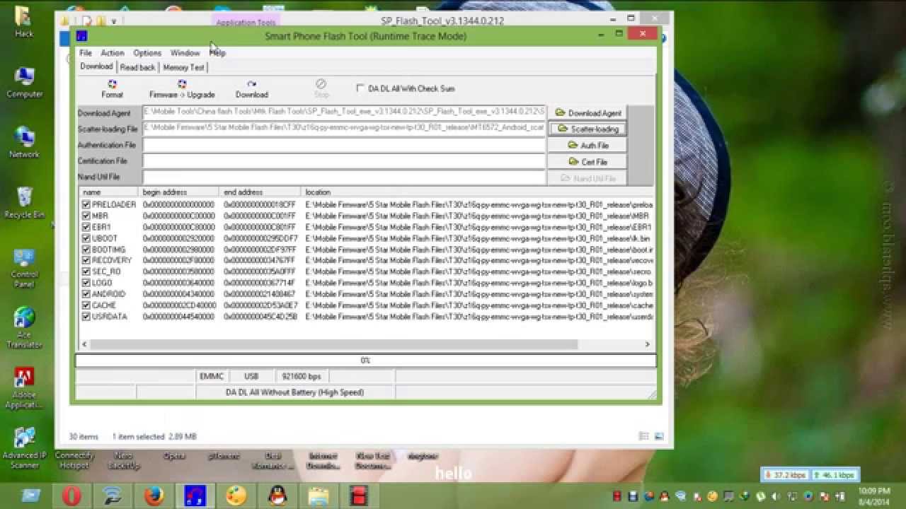This screenshot has width=906, height=509.
Task: Open the Recycle Bin desktop icon
Action: 24,203
